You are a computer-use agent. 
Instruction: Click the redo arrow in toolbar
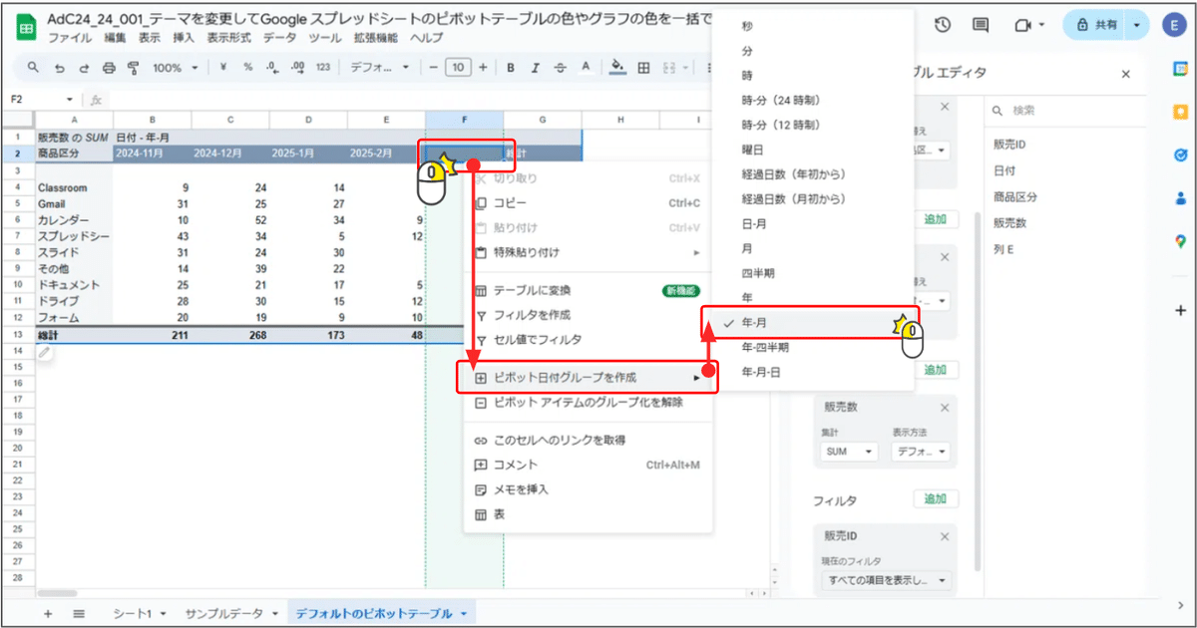point(84,68)
